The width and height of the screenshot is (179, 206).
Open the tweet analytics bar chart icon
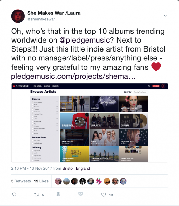(x=126, y=195)
